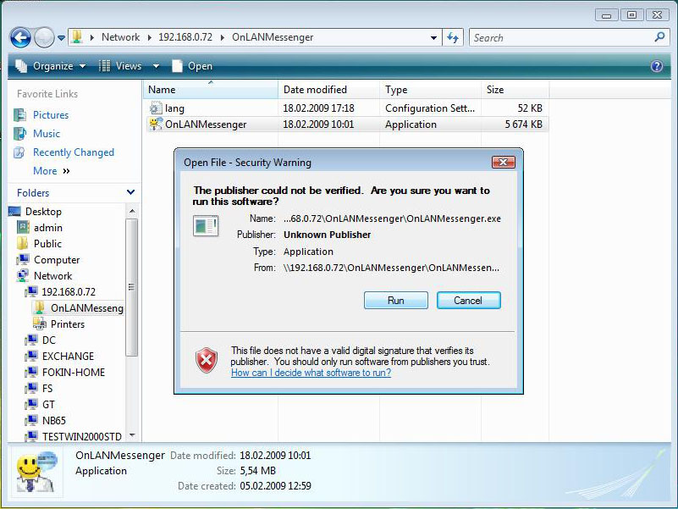Click the Open toolbar button

coord(192,66)
